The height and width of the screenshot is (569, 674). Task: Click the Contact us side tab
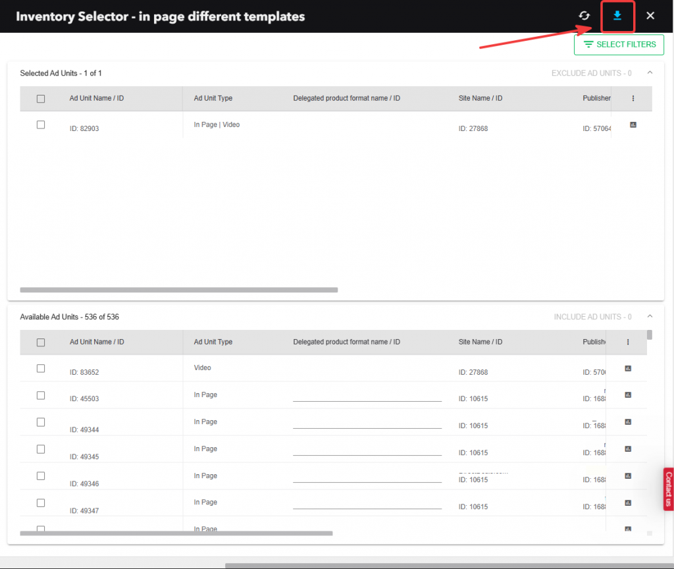669,489
